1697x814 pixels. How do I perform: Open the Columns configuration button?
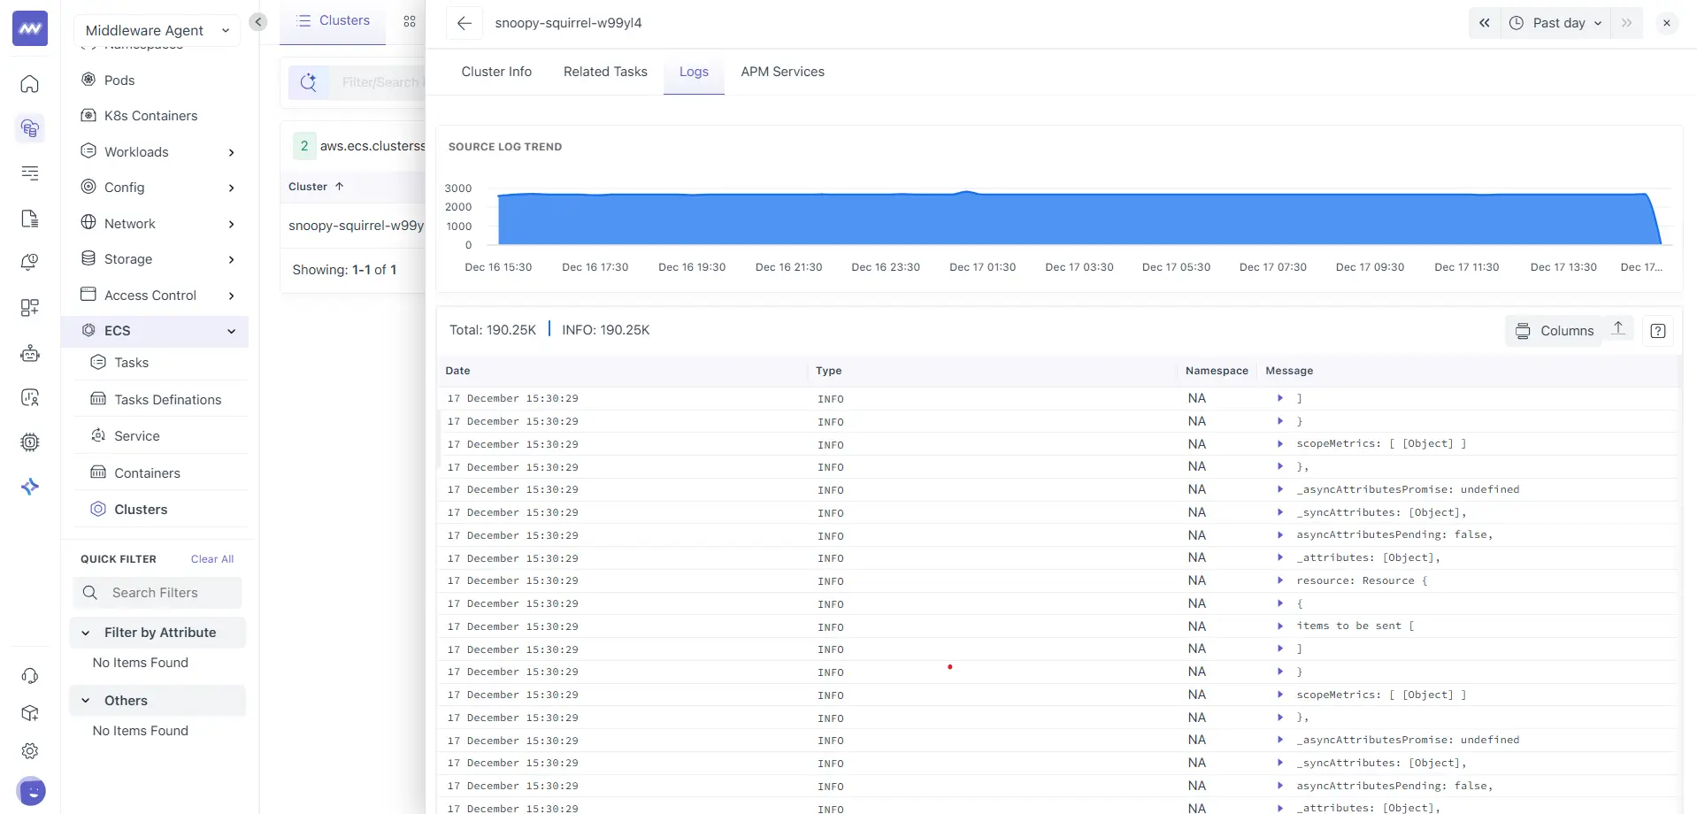point(1555,330)
